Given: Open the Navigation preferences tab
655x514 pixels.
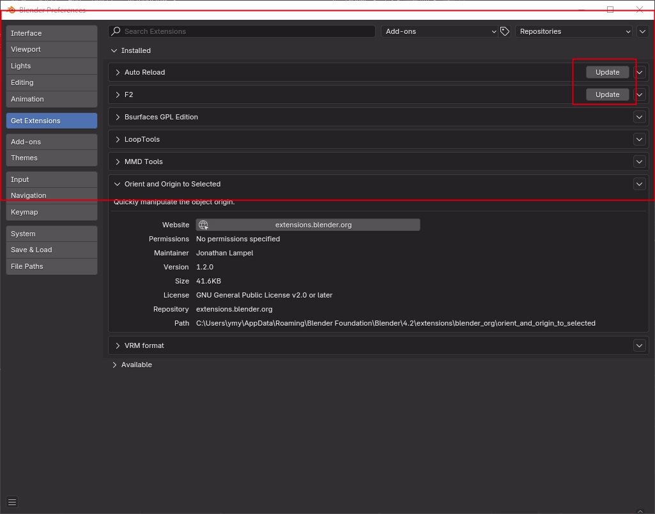Looking at the screenshot, I should [52, 195].
